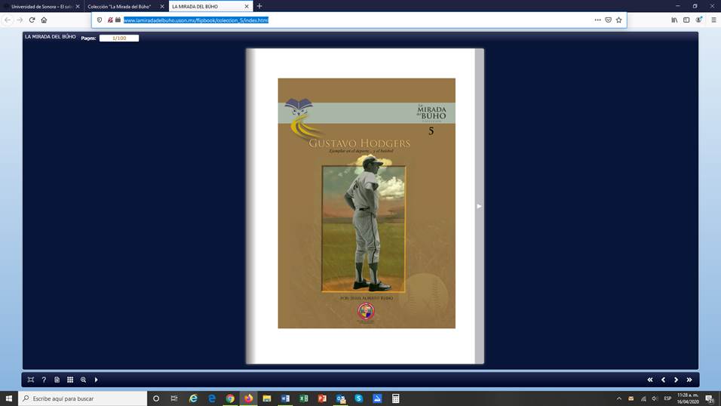721x406 pixels.
Task: Click the document page icon in flipbook toolbar
Action: click(57, 380)
